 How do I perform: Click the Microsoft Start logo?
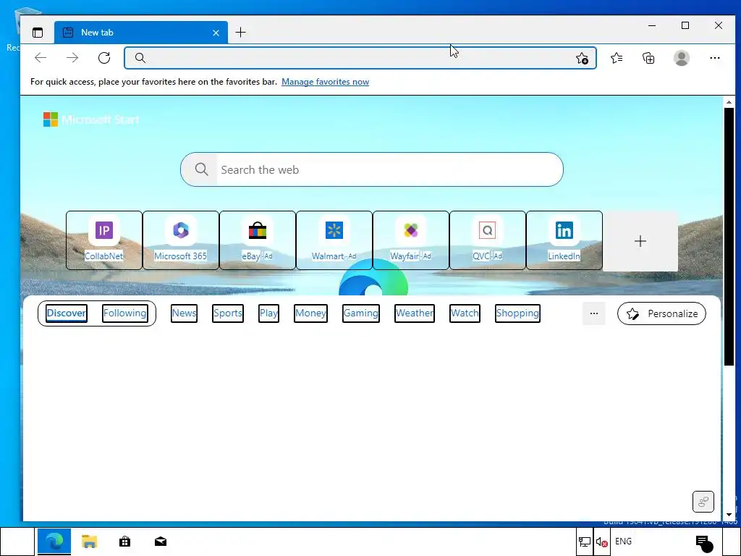91,119
